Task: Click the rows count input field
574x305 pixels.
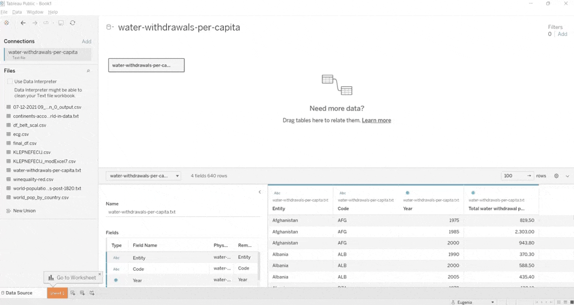Action: pos(513,176)
